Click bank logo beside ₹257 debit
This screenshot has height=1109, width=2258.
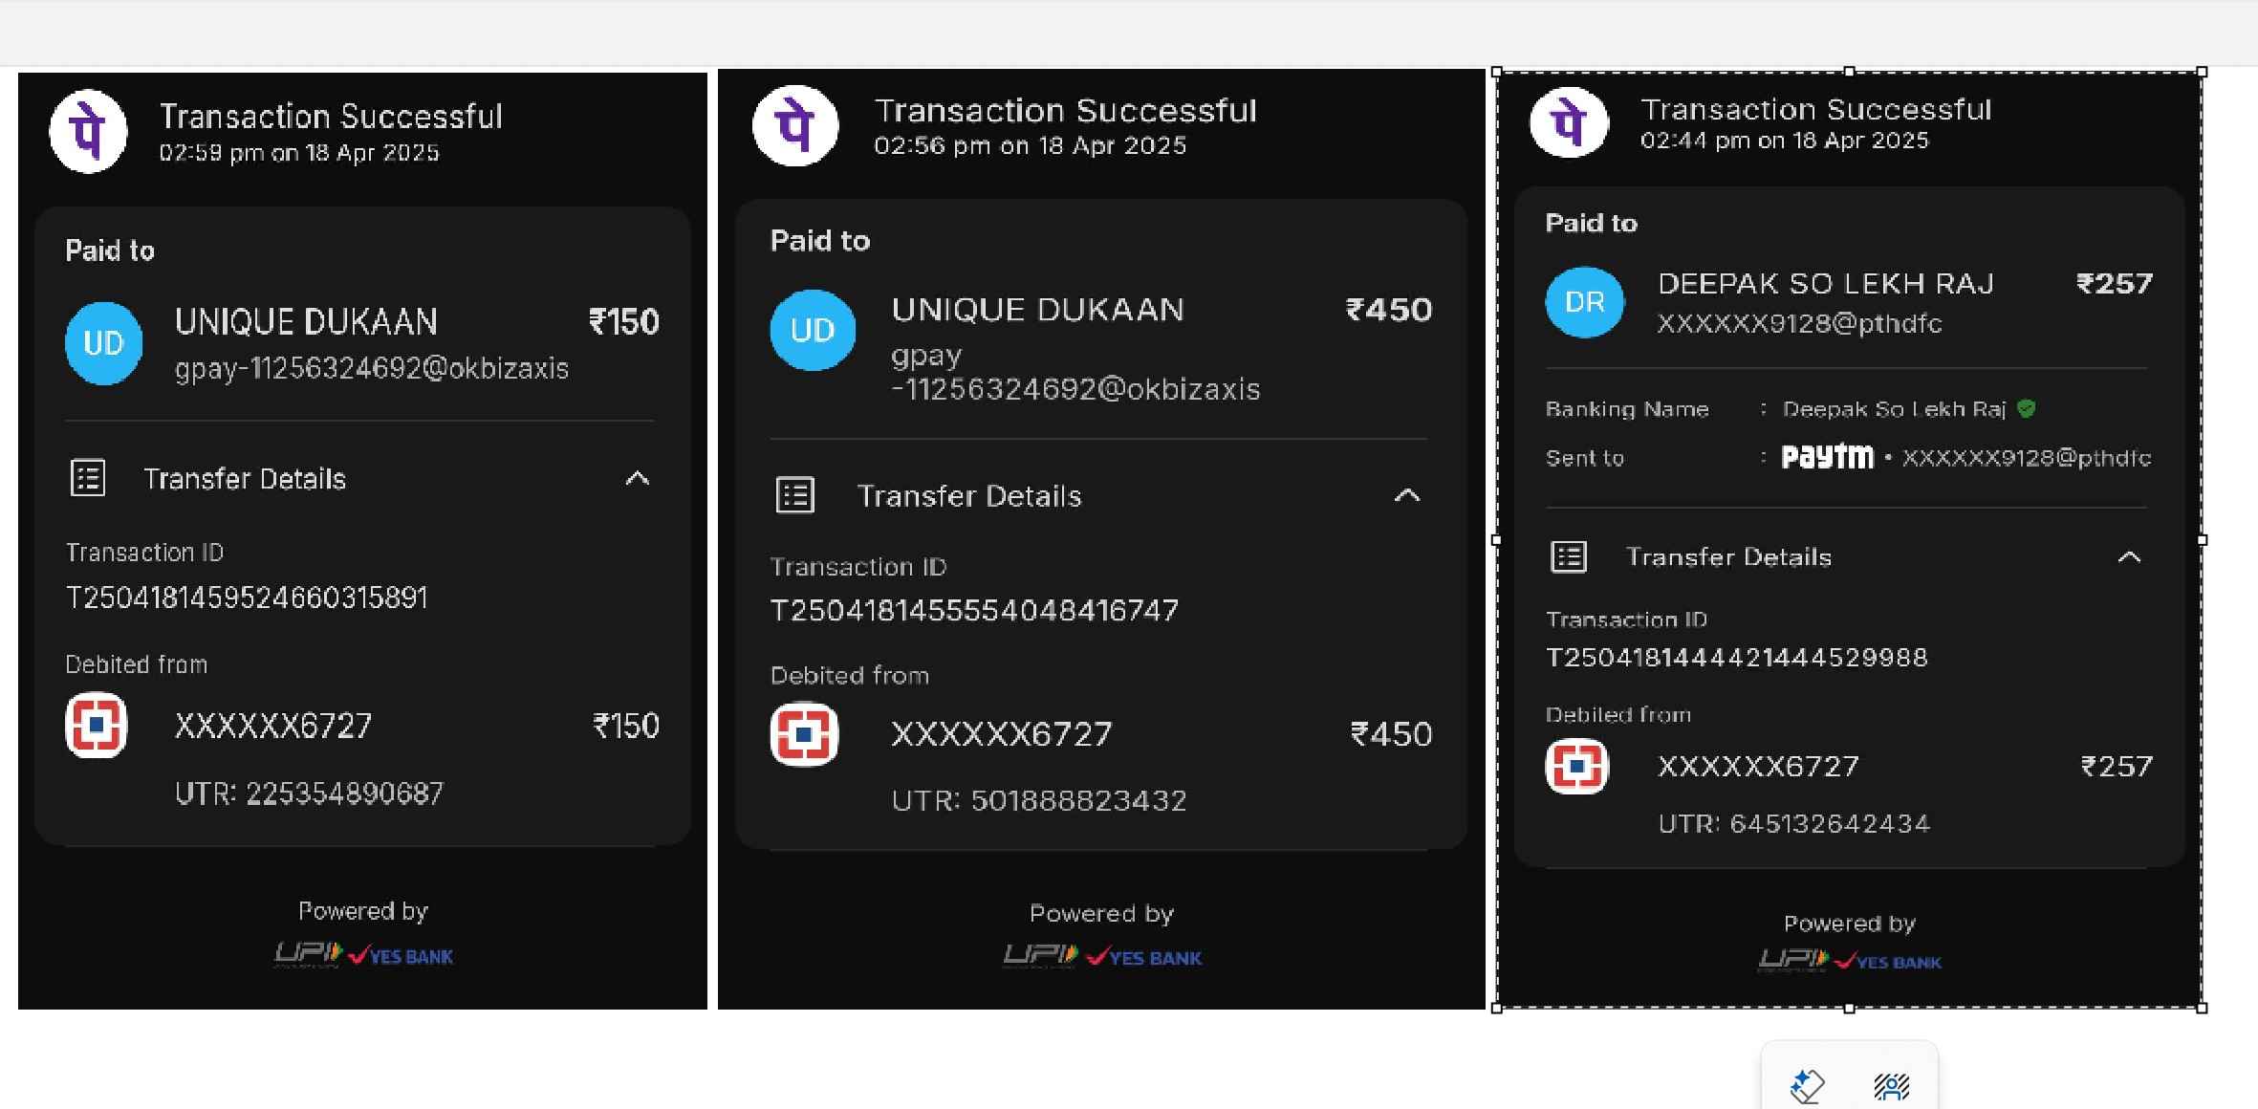pos(1576,767)
